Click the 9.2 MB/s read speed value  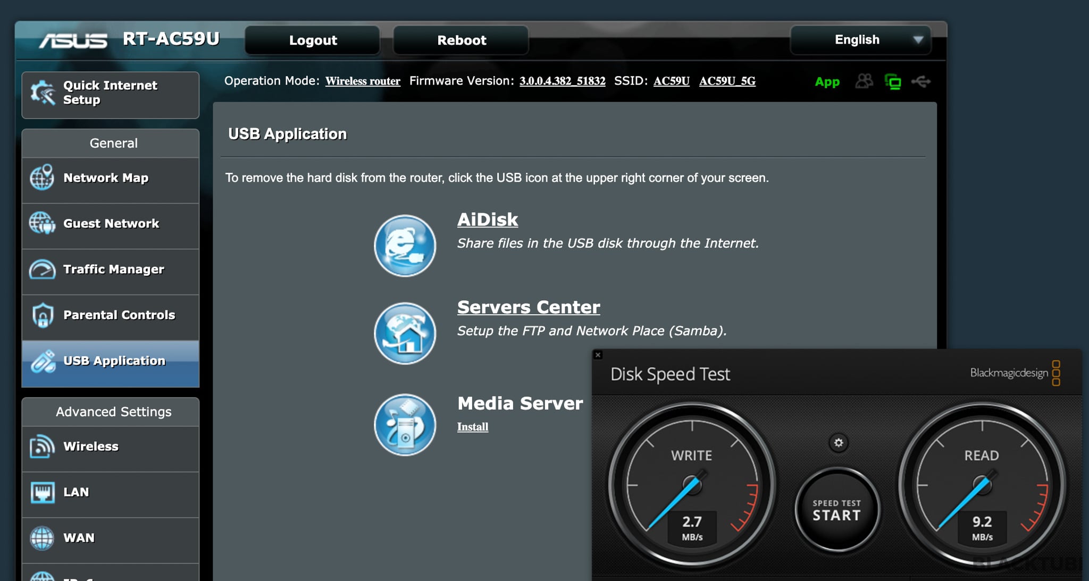click(982, 528)
